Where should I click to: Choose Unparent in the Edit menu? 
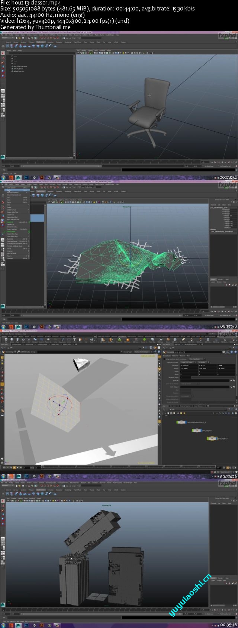coord(18,258)
